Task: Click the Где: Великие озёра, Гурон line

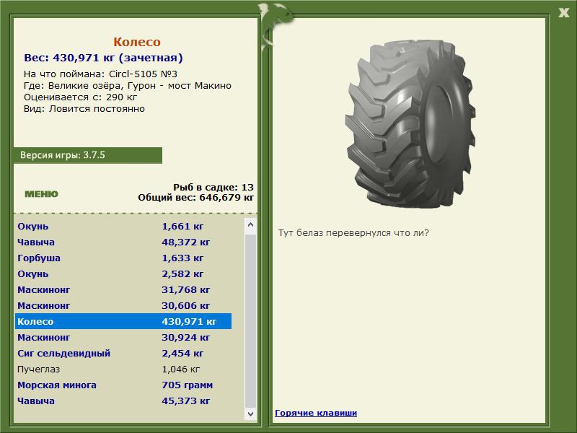Action: point(128,86)
